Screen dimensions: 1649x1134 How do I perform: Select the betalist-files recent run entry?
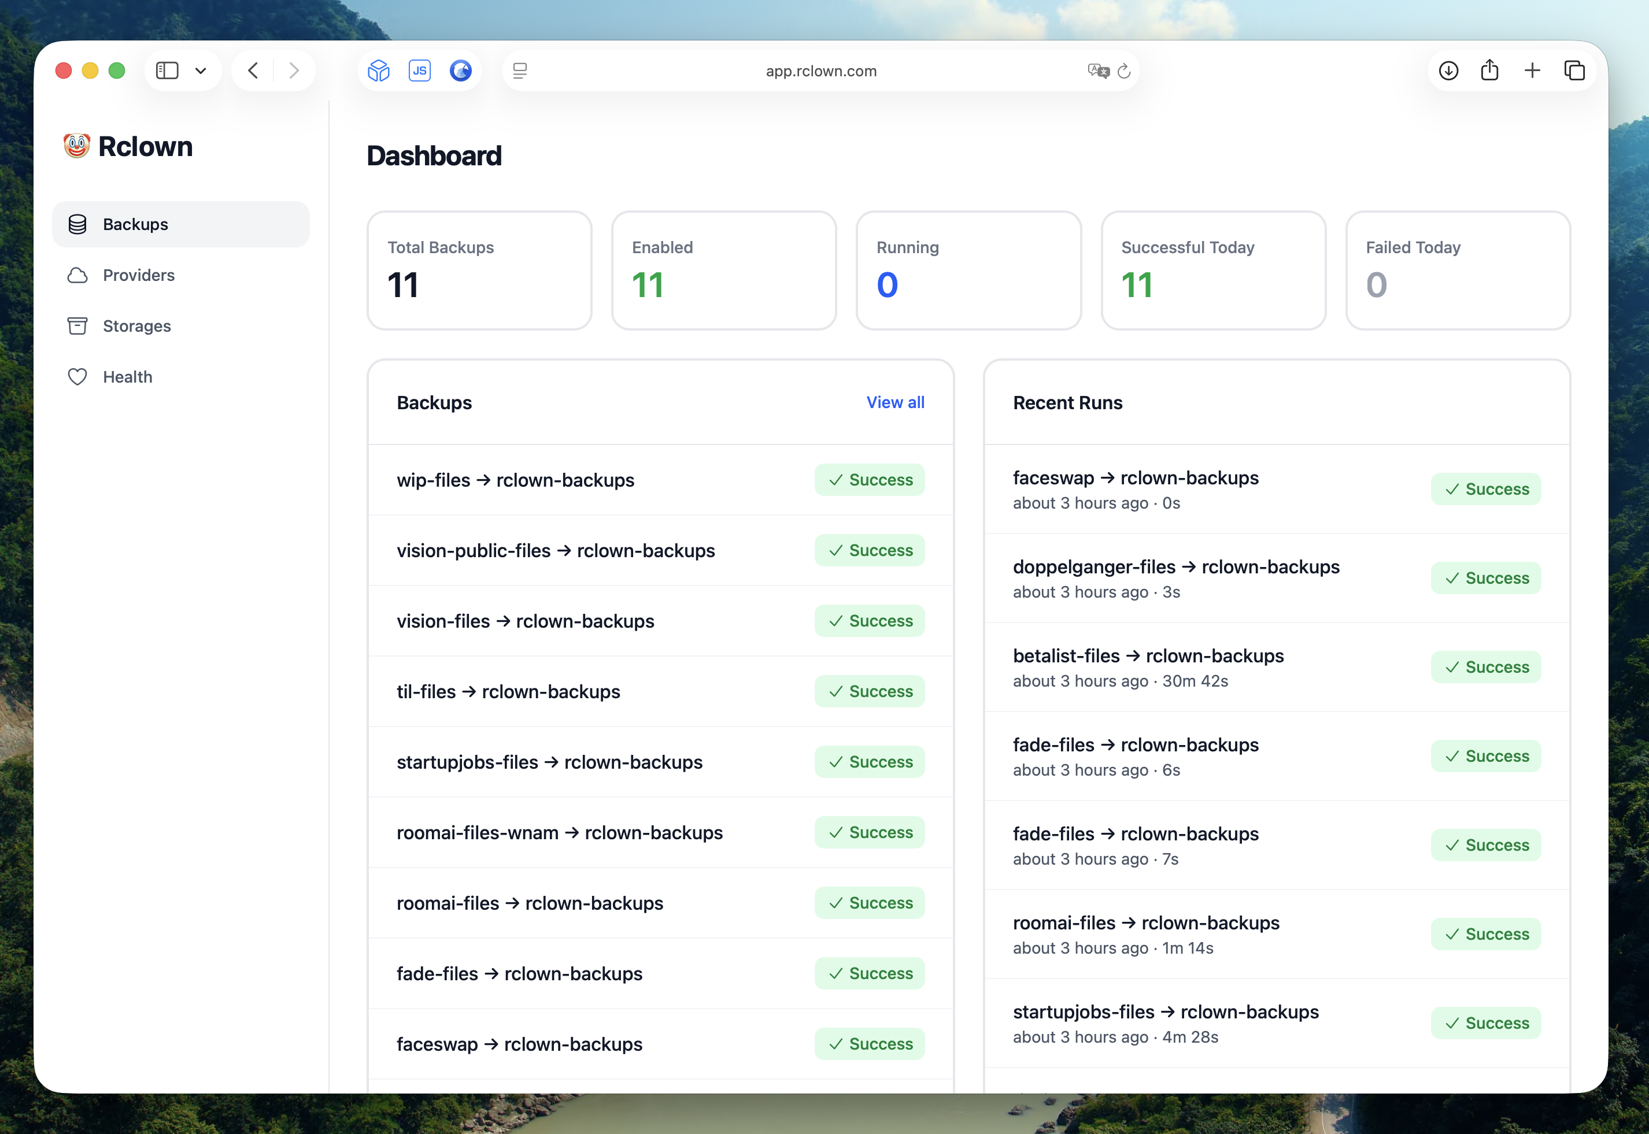click(x=1277, y=668)
